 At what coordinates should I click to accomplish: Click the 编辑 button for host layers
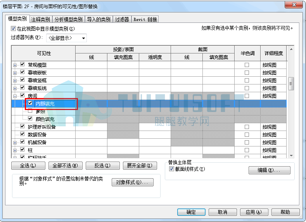pos(269,170)
